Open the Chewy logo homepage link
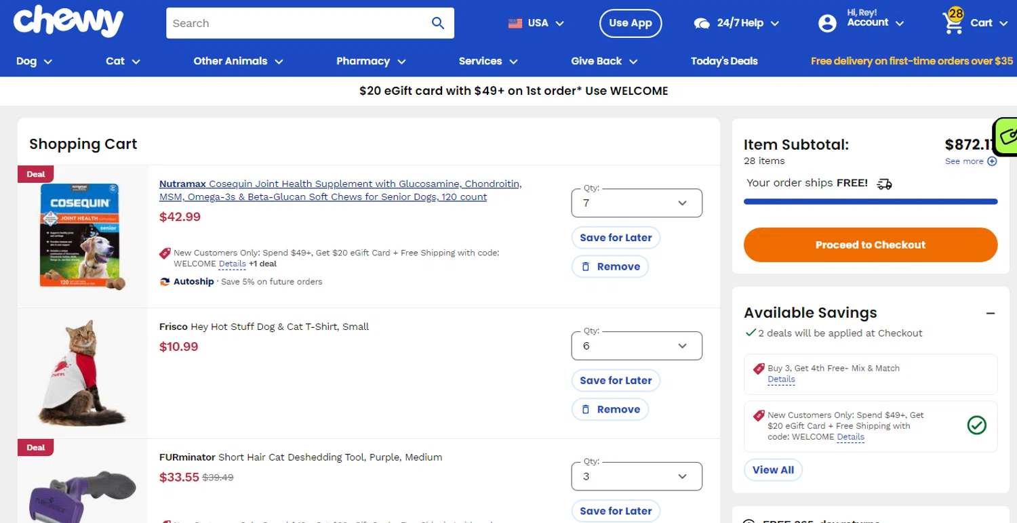The width and height of the screenshot is (1017, 523). pyautogui.click(x=68, y=22)
